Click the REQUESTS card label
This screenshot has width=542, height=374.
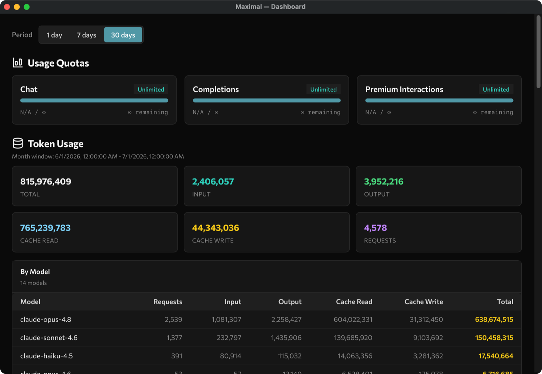click(x=380, y=241)
